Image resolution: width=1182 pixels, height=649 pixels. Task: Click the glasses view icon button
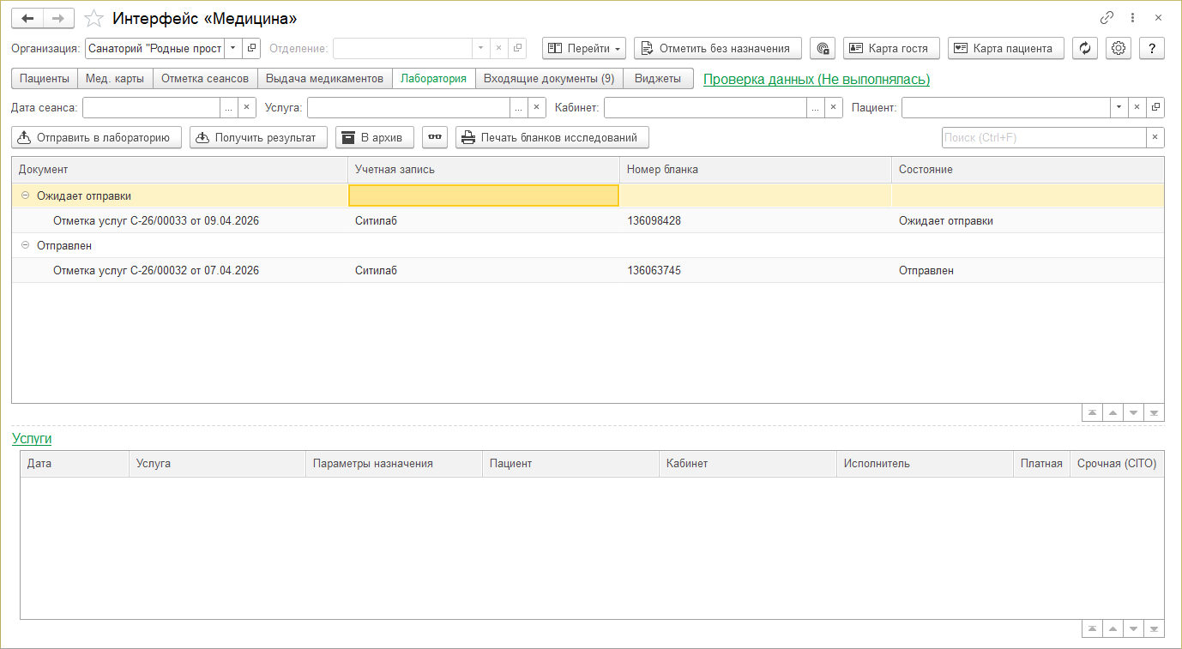(x=435, y=138)
